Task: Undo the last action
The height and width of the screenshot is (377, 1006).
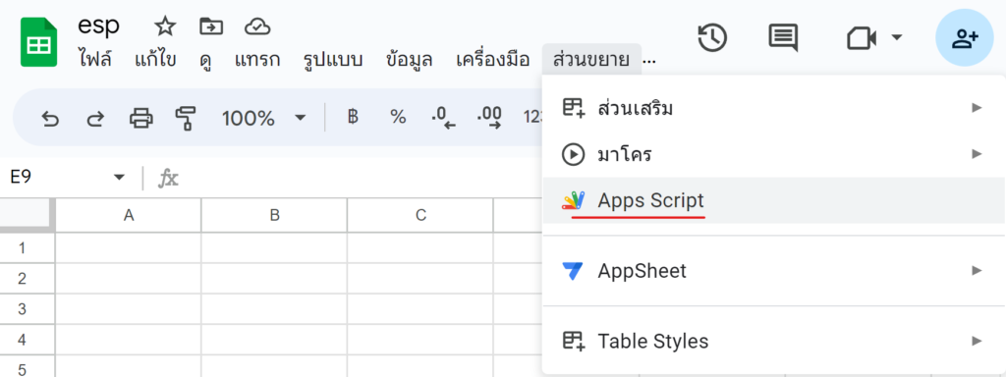Action: 50,119
